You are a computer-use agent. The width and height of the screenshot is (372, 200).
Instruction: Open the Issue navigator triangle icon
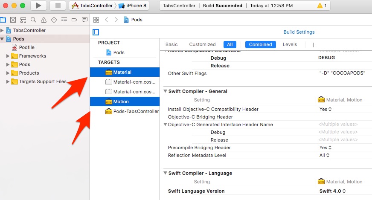(x=44, y=20)
